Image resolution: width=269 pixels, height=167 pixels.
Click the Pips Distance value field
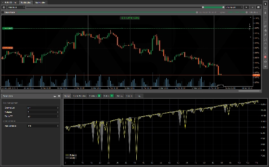43,126
